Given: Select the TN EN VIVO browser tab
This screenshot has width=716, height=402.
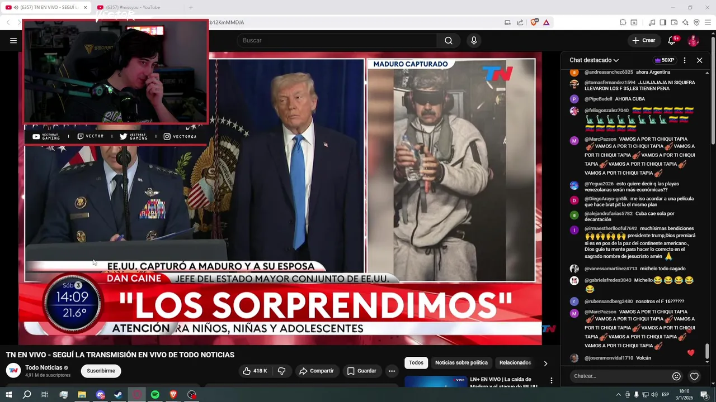Looking at the screenshot, I should click(47, 7).
